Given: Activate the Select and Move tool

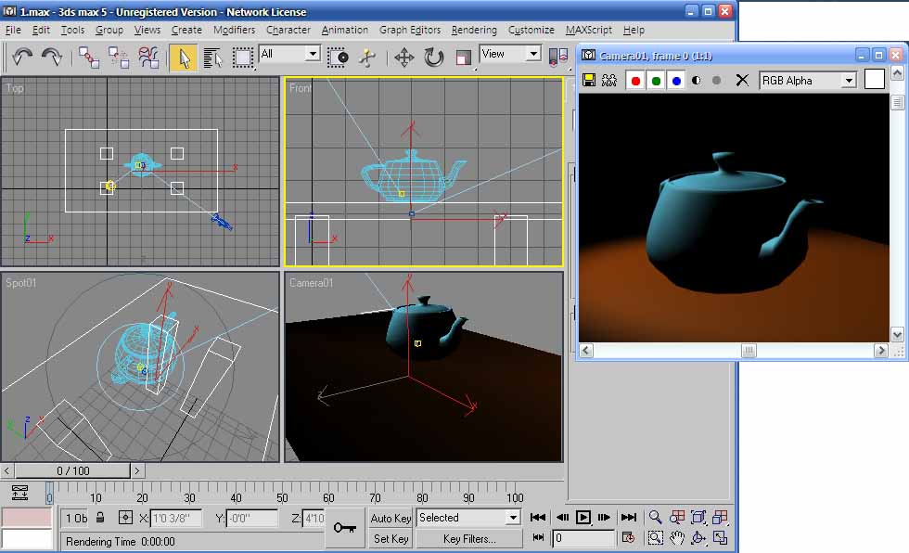Looking at the screenshot, I should coord(404,58).
